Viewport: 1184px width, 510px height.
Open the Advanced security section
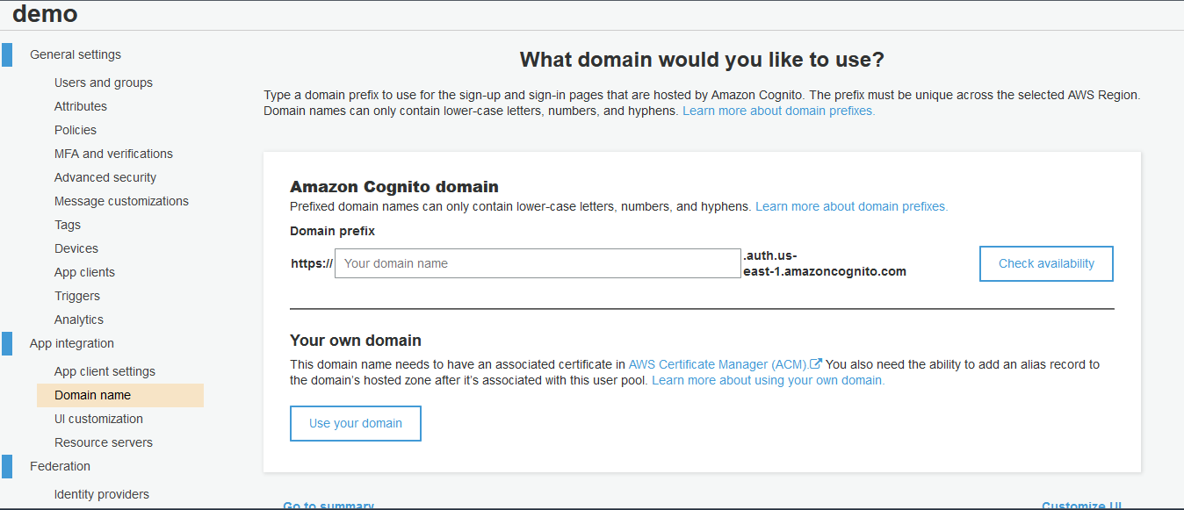[x=105, y=176]
